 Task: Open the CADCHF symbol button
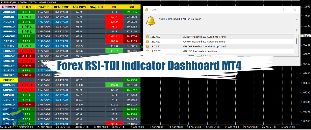(9, 36)
